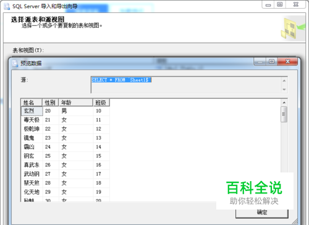
Task: Select the cell 霸凶
Action: click(x=32, y=147)
